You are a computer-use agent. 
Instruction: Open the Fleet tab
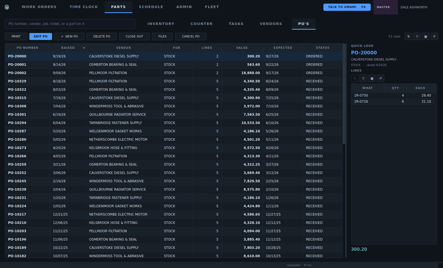[212, 7]
